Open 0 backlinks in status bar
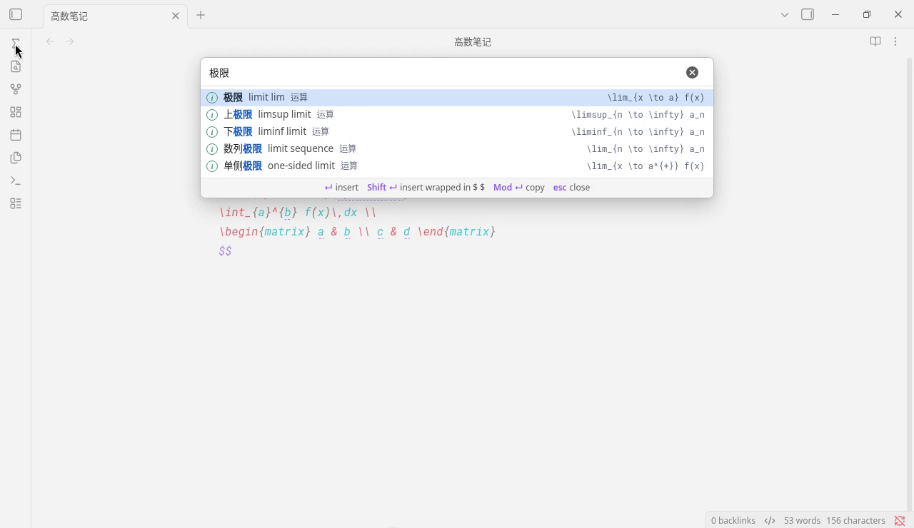 click(x=733, y=520)
